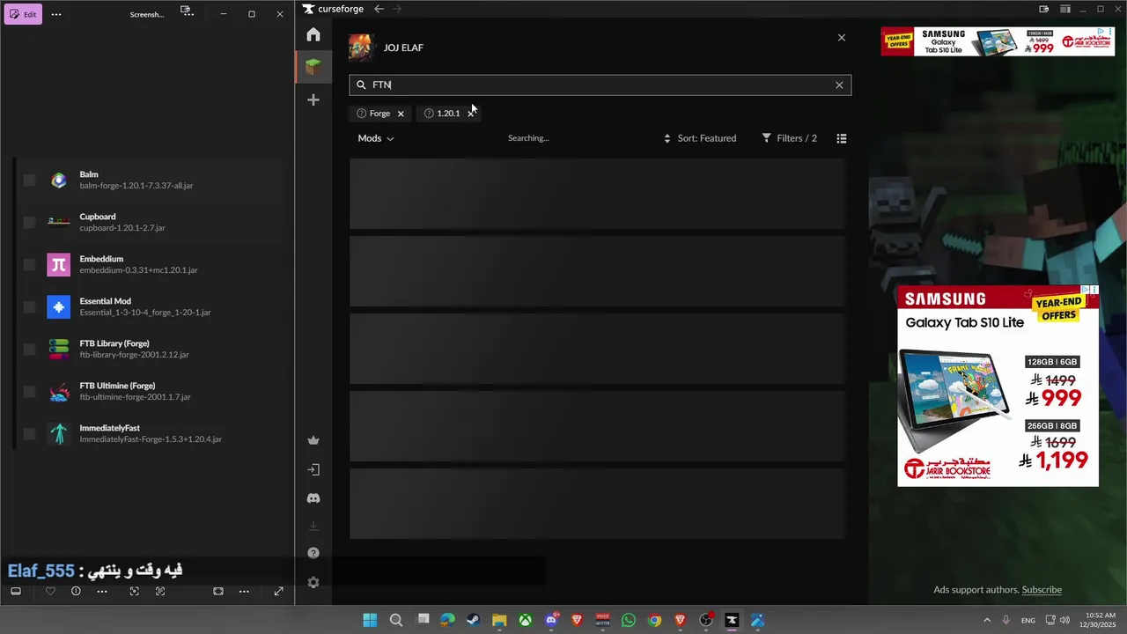Select the cupboard-1.20.1-2.7.jar filename
Viewport: 1127px width, 634px height.
(122, 228)
